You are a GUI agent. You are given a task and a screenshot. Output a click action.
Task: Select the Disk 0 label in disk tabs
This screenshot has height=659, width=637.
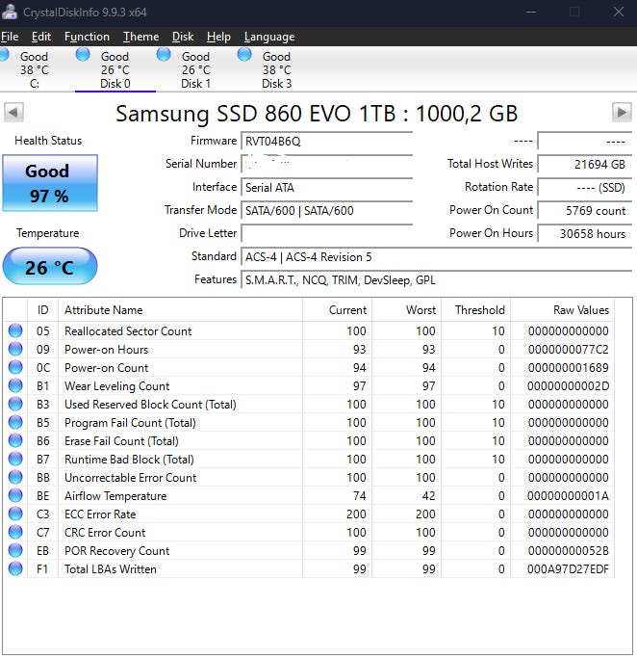[x=115, y=84]
